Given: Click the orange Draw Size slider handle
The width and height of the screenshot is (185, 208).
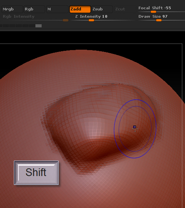Looking at the screenshot, I should (159, 20).
